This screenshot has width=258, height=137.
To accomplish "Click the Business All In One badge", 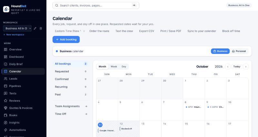I will tap(239, 5).
